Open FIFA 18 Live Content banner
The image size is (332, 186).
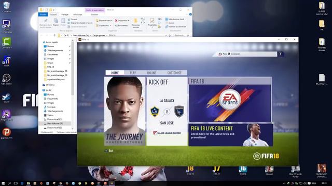[230, 135]
